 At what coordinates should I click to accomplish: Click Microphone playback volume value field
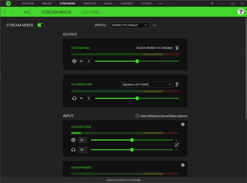tap(83, 150)
